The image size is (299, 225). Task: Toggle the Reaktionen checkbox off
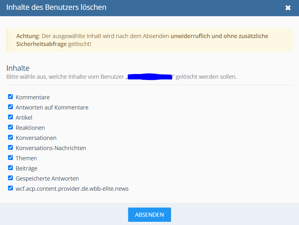(x=11, y=127)
